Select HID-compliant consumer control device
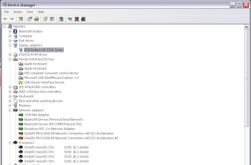 click(x=51, y=73)
